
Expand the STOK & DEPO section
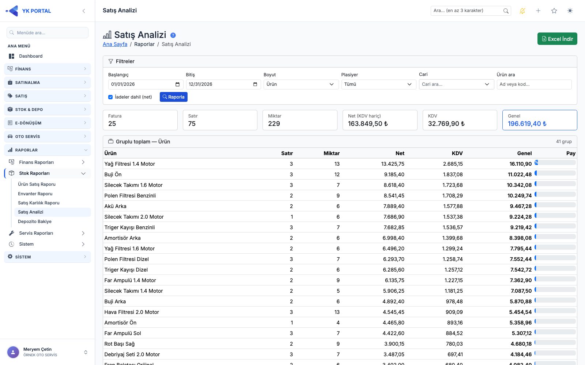48,109
